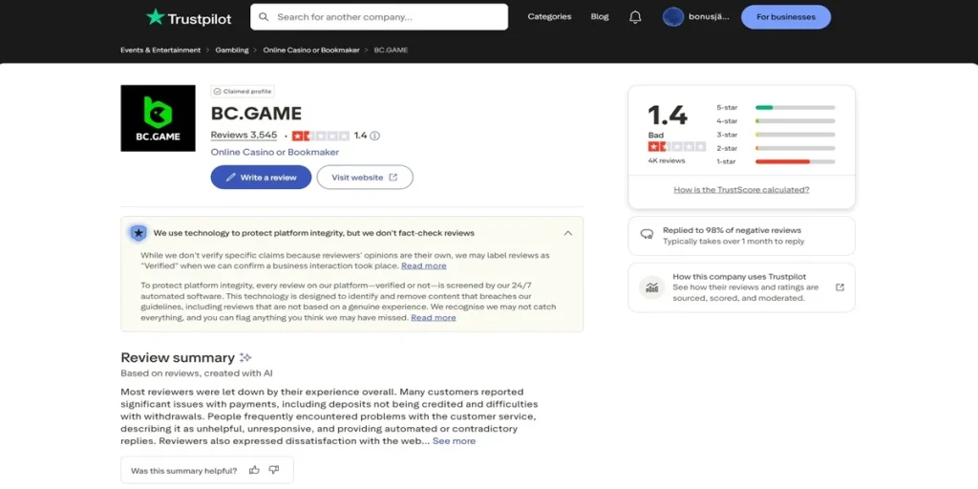
Task: Click the How this company uses Trustpilot card
Action: coord(741,287)
